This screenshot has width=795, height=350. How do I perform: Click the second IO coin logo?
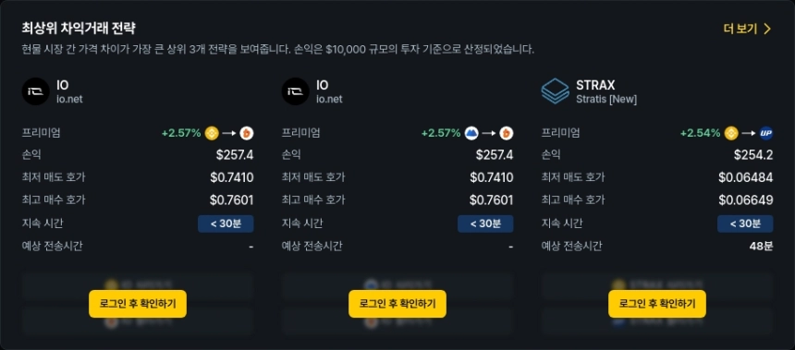[x=296, y=91]
